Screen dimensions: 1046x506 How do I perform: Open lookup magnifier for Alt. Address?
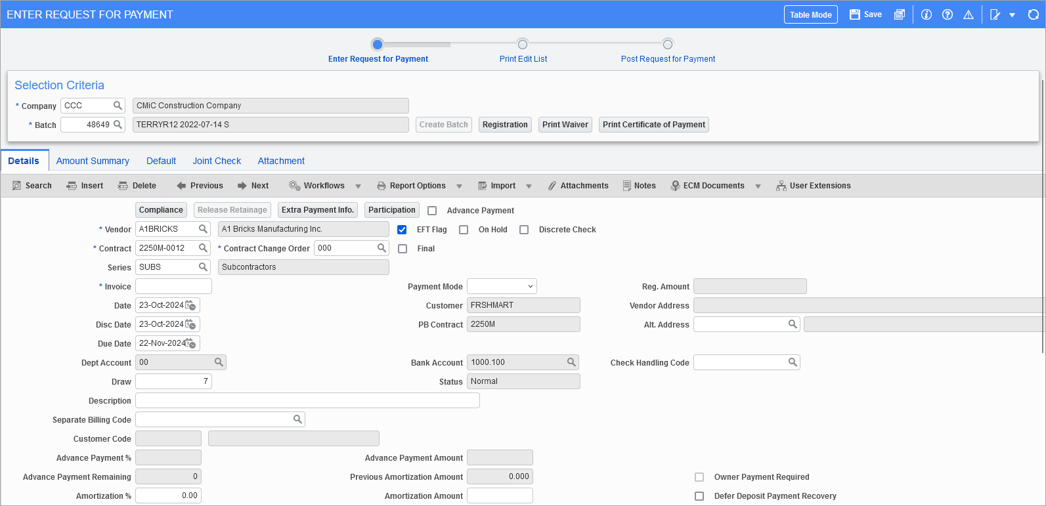[x=793, y=324]
